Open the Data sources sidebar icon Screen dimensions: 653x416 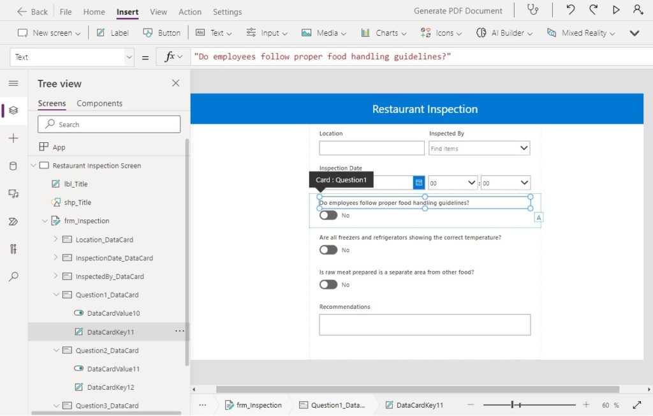13,166
